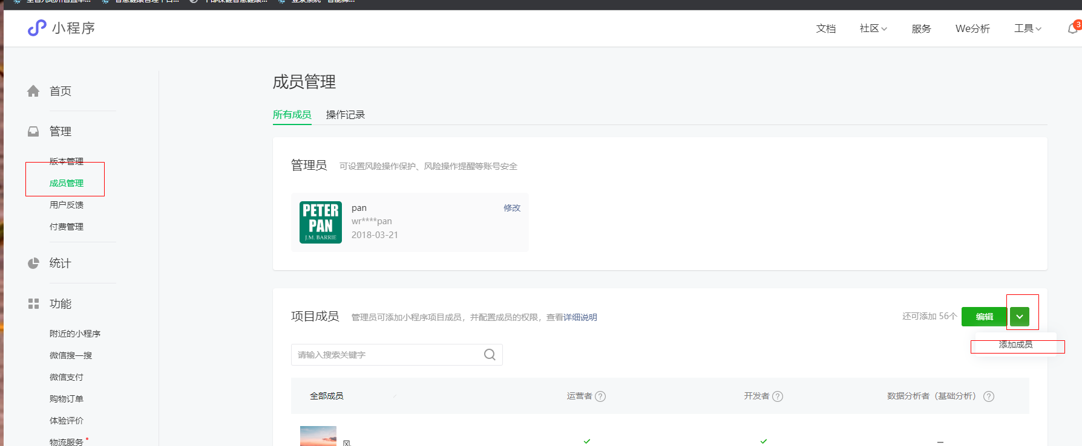Click the 修改 link for administrator pan

[512, 208]
